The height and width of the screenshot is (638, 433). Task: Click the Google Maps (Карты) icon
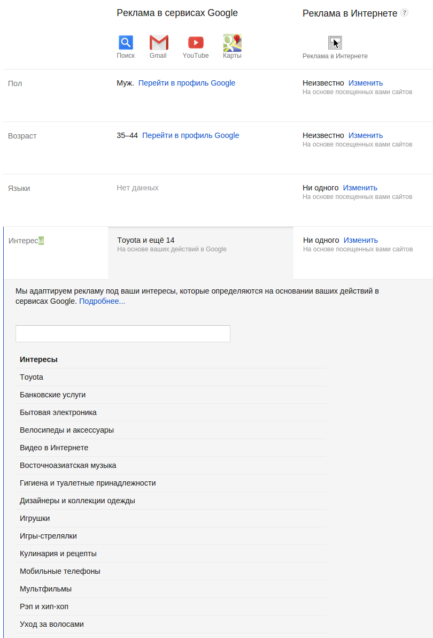(x=232, y=42)
